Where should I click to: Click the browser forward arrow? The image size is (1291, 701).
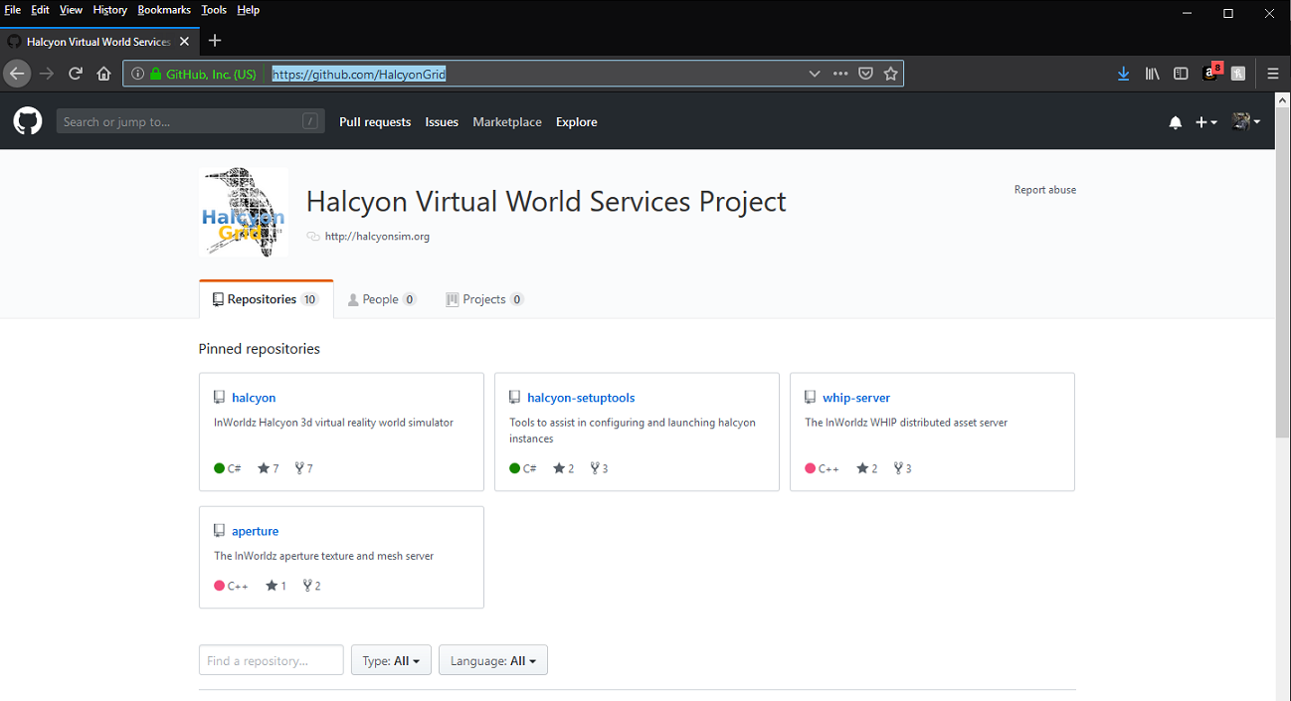pyautogui.click(x=47, y=74)
